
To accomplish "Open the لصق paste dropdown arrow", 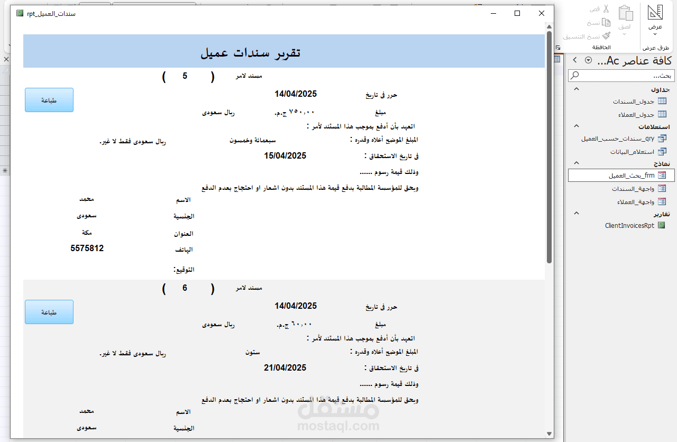I will pos(625,34).
